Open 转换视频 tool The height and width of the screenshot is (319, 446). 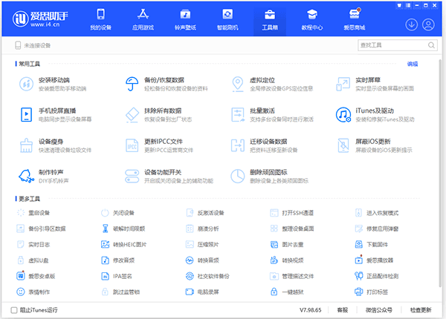coord(286,260)
